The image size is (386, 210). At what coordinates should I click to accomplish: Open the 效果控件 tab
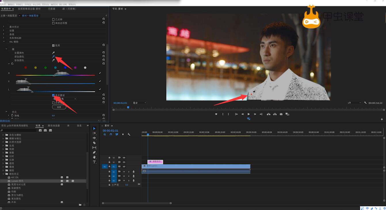pos(6,9)
